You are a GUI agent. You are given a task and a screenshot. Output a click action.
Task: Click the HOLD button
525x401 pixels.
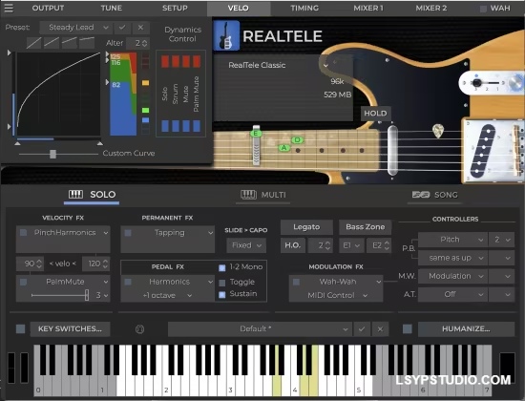tap(375, 114)
